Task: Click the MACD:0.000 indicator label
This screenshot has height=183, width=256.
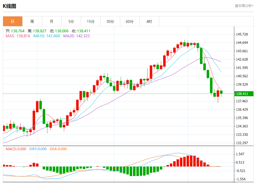Action: tap(16, 149)
